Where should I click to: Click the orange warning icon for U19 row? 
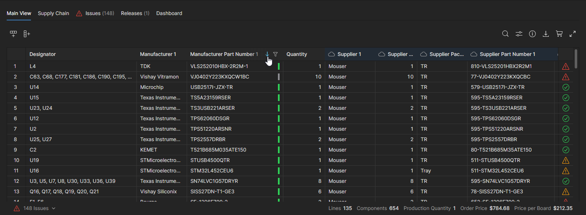click(566, 160)
